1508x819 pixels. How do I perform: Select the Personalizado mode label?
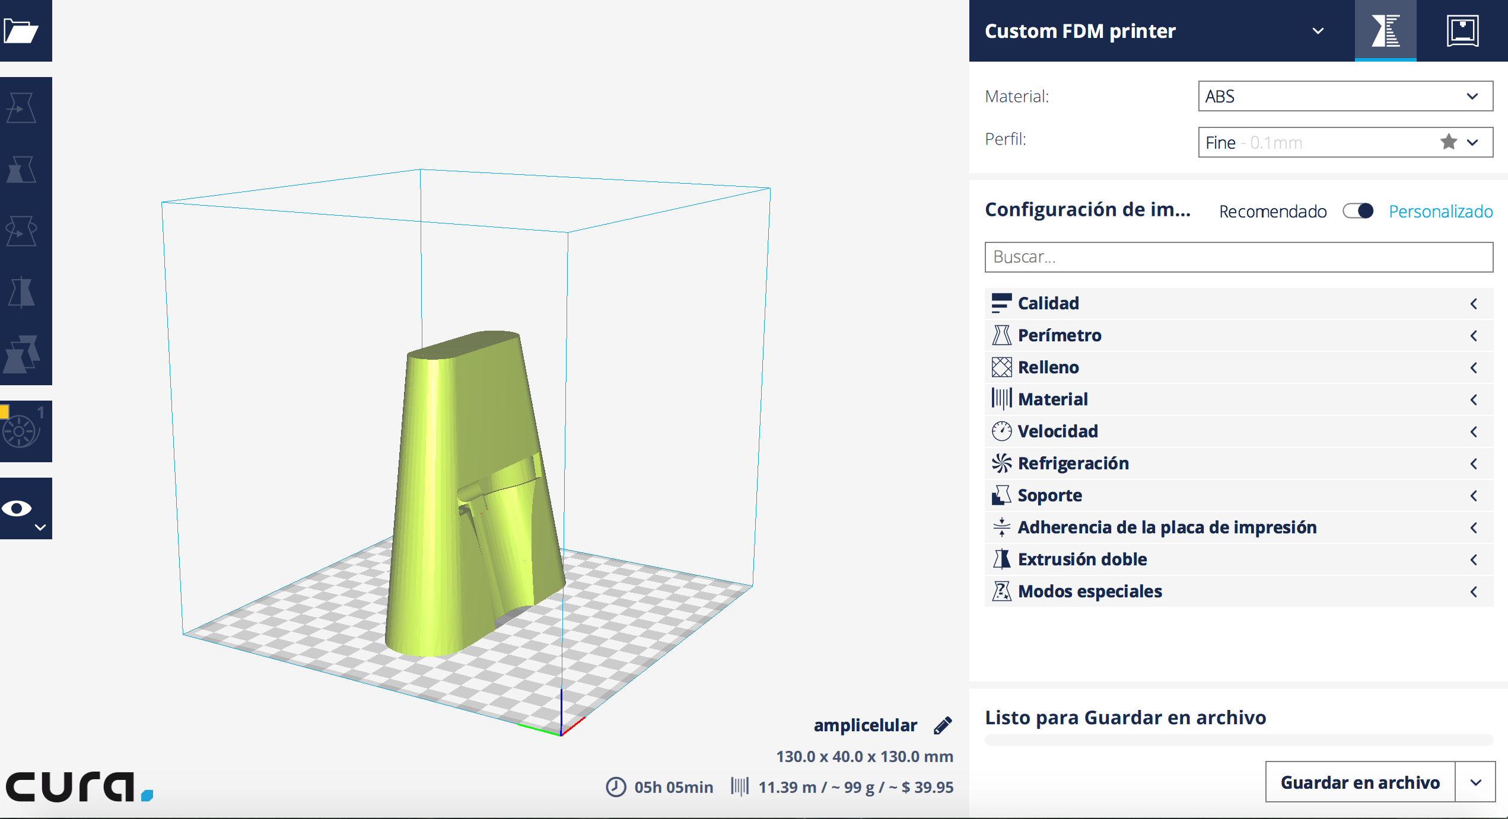1440,211
